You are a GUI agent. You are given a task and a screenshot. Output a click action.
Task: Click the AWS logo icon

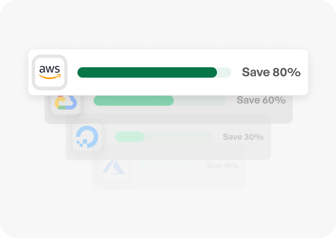coord(50,72)
